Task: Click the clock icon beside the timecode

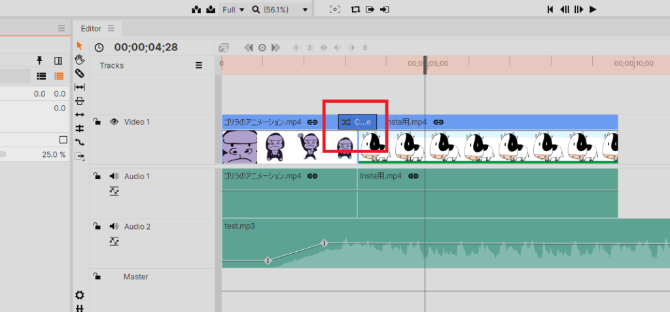Action: coord(99,48)
